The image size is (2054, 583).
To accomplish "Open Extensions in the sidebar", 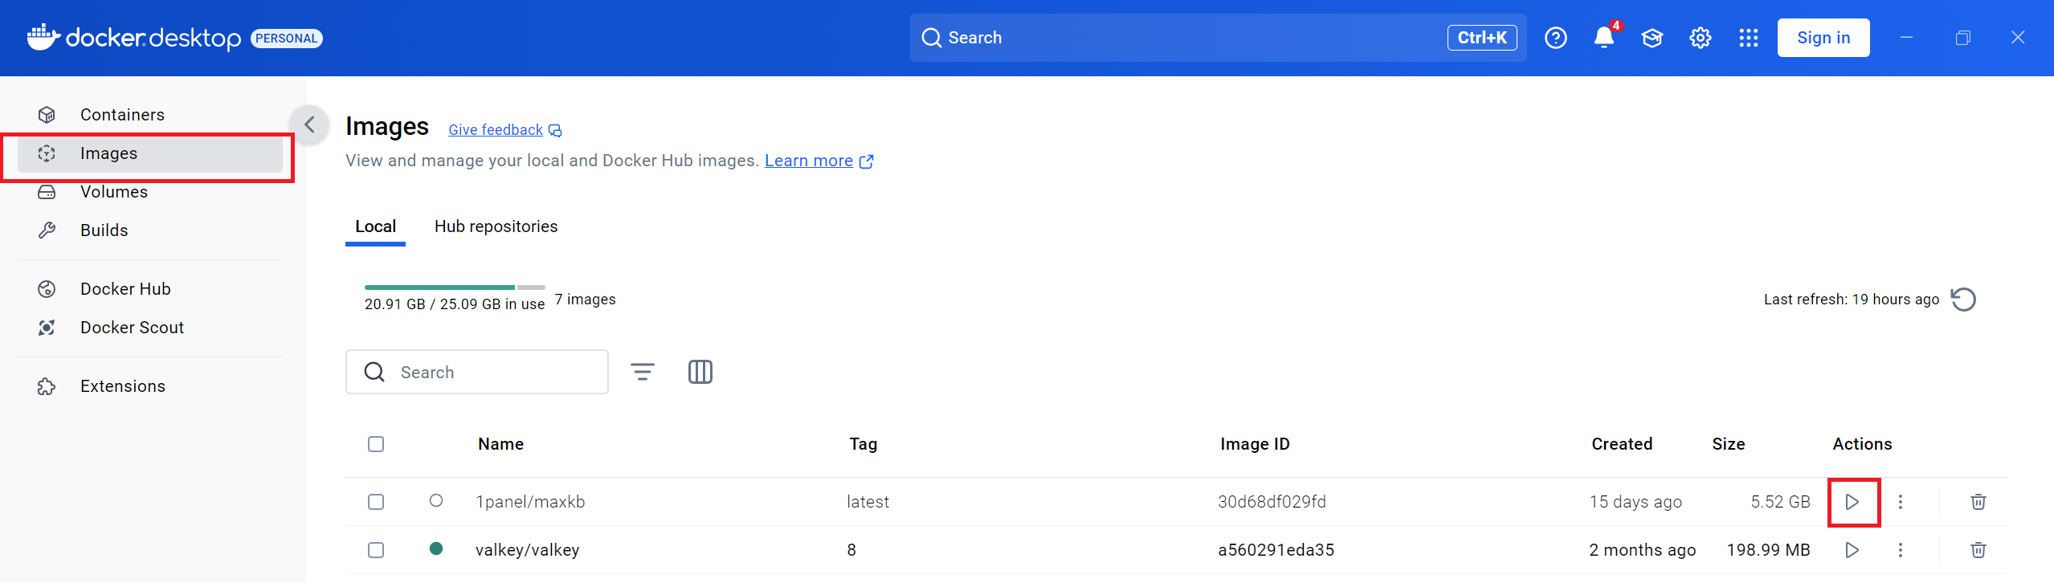I will tap(149, 386).
